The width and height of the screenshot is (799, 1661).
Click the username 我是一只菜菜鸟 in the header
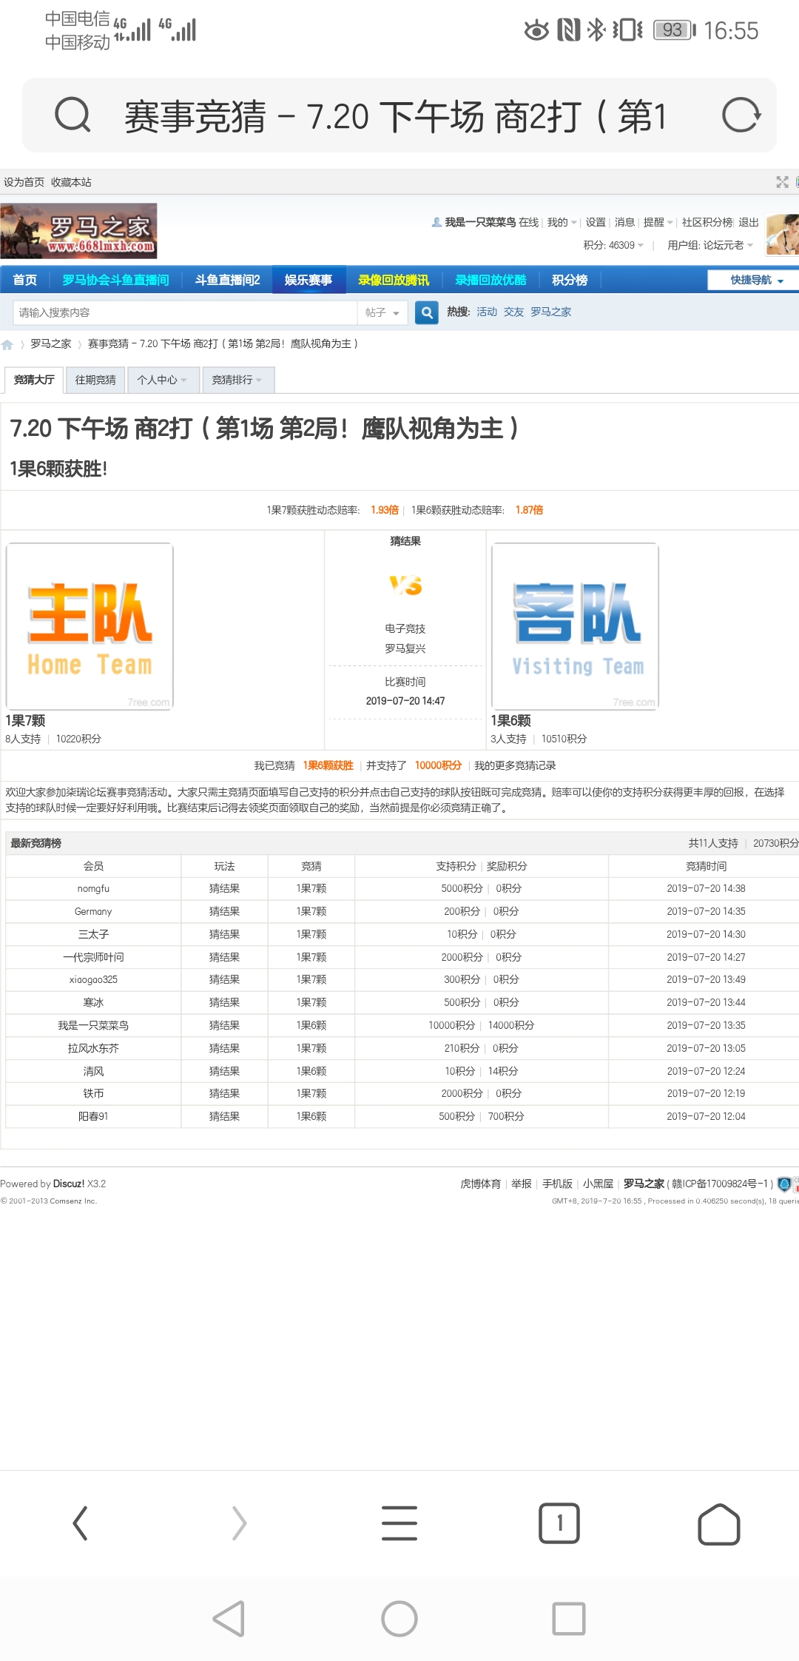480,222
